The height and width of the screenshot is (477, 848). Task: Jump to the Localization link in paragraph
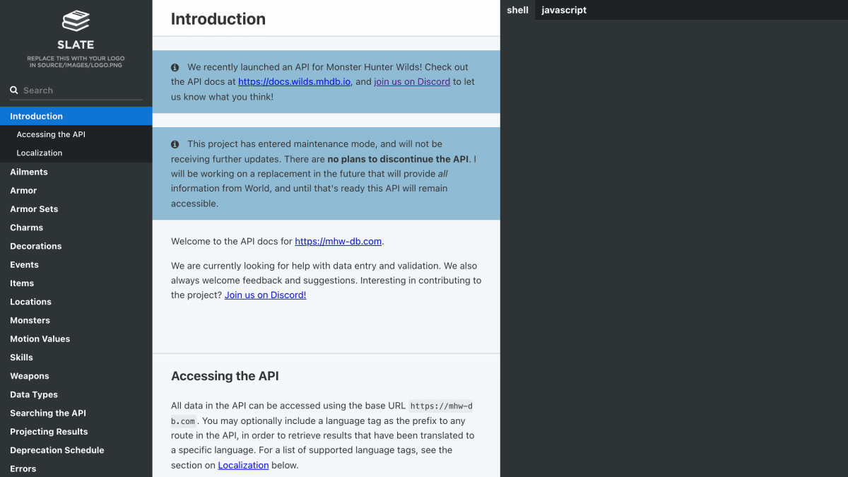coord(243,466)
